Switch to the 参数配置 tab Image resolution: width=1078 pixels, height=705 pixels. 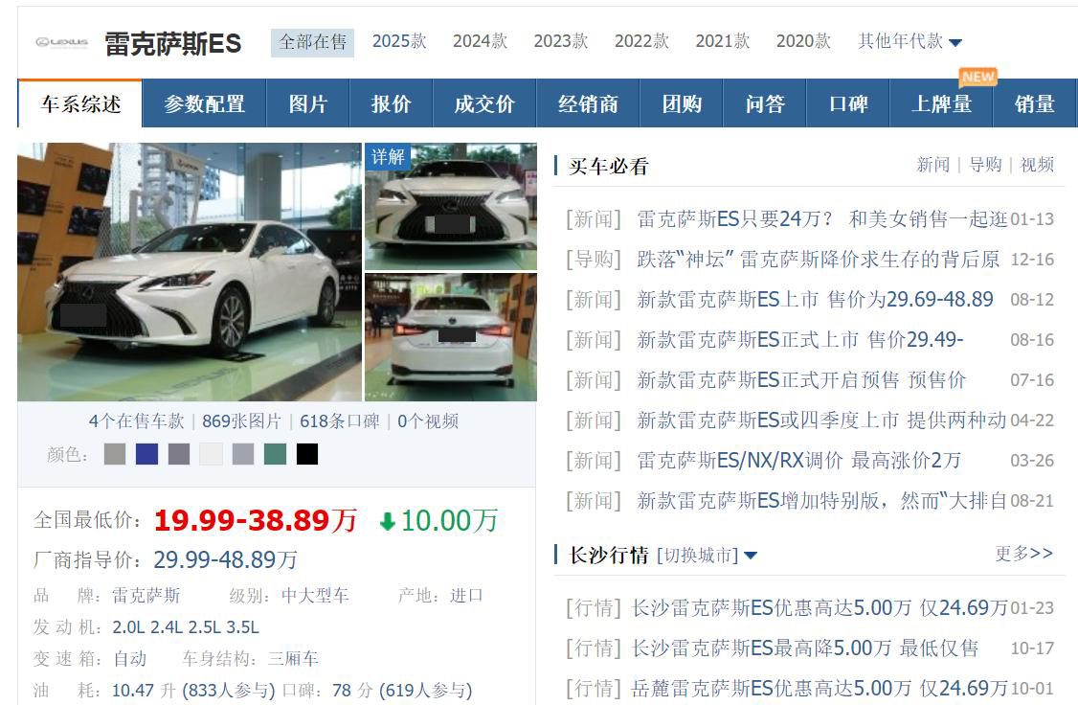[x=204, y=103]
